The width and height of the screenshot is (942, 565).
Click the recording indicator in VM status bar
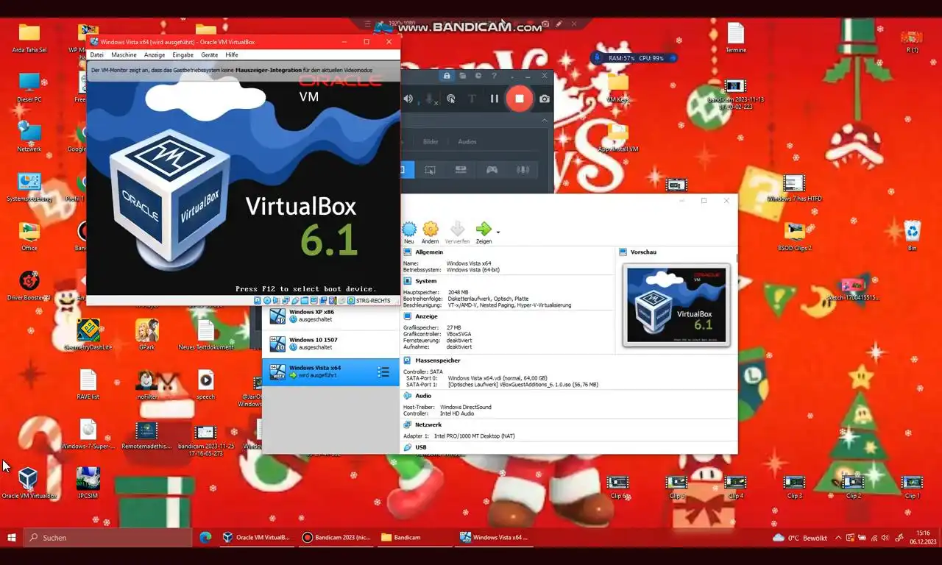323,300
